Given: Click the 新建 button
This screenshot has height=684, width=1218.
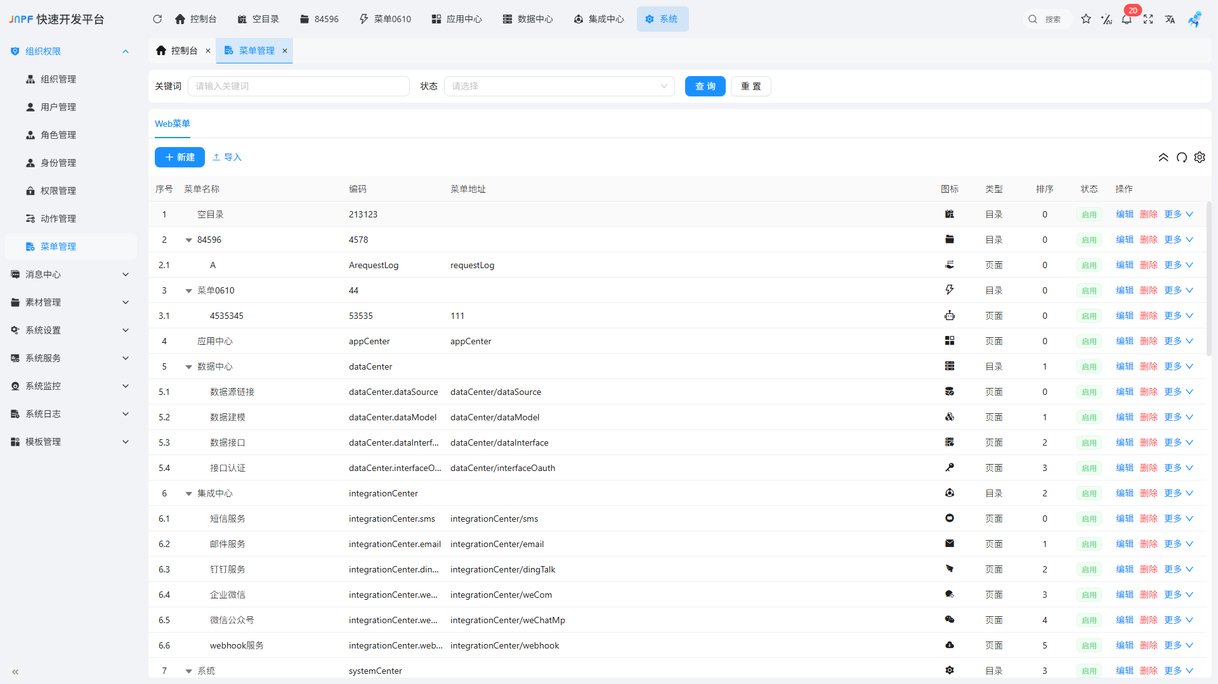Looking at the screenshot, I should point(180,157).
